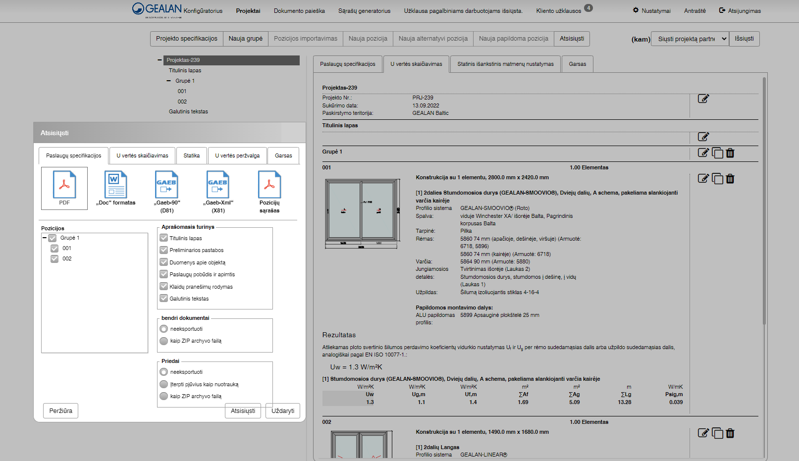Uncheck Klaidų pranešimų rodymas option
799x461 pixels.
164,286
